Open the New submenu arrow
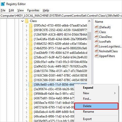The height and width of the screenshot is (122, 122). click(x=115, y=93)
